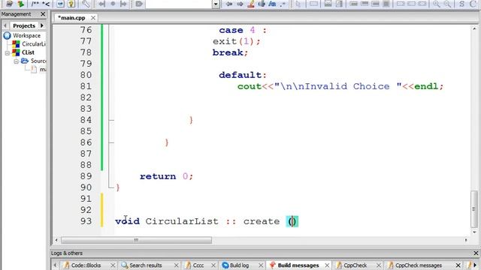The width and height of the screenshot is (481, 270).
Task: Click the 'exit(1);' statement
Action: click(237, 41)
